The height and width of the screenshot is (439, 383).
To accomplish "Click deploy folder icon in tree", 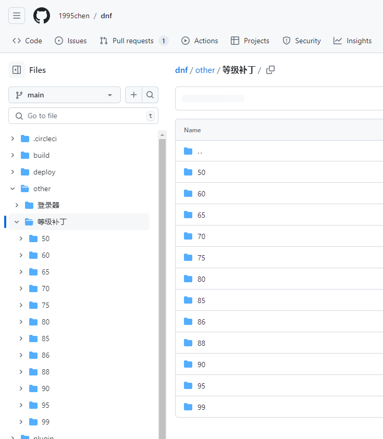I will tap(25, 172).
